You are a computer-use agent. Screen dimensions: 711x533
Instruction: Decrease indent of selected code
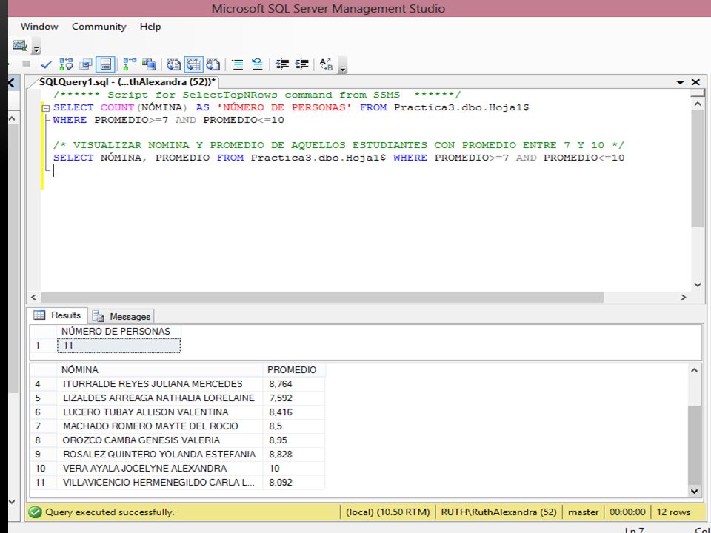click(x=282, y=65)
